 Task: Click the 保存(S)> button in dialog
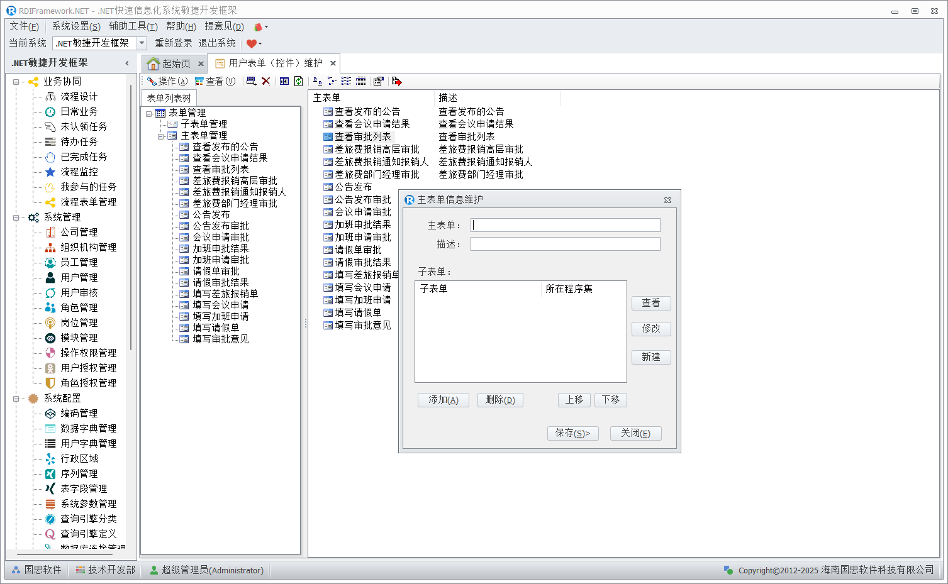[x=572, y=433]
